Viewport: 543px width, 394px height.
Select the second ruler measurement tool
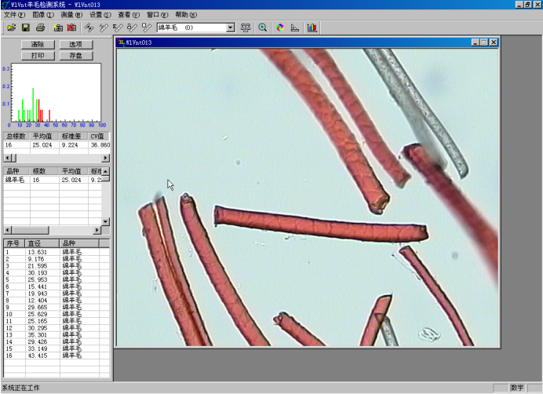104,27
